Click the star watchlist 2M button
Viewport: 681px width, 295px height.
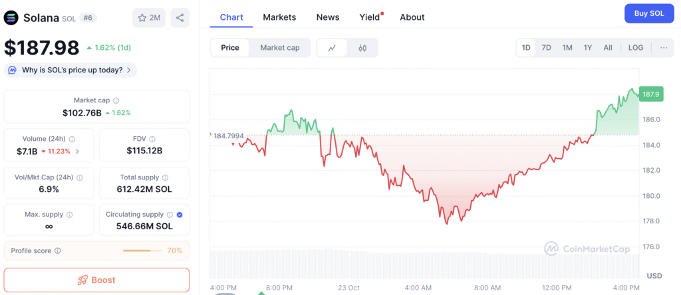coord(149,18)
